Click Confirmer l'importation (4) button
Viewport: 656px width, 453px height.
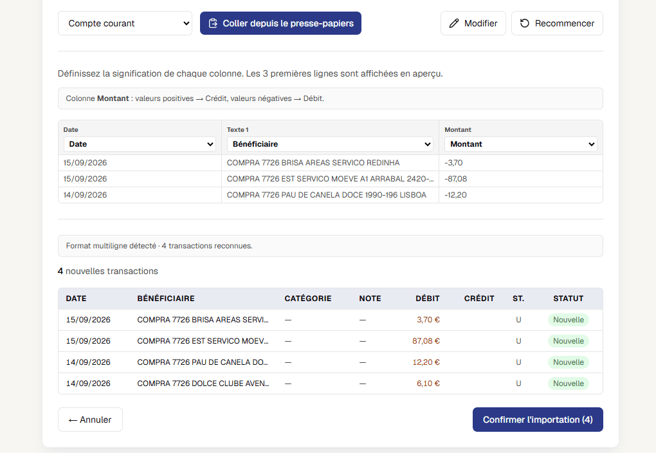tap(538, 420)
